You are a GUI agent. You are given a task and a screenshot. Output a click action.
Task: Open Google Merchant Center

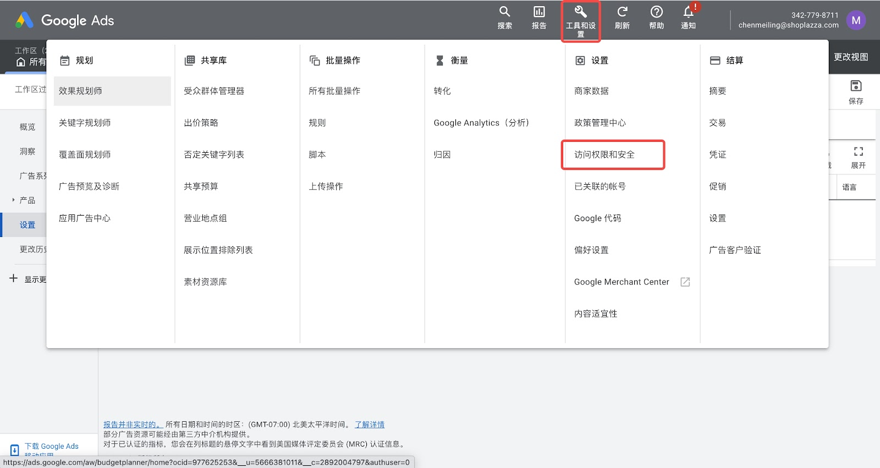click(x=621, y=282)
